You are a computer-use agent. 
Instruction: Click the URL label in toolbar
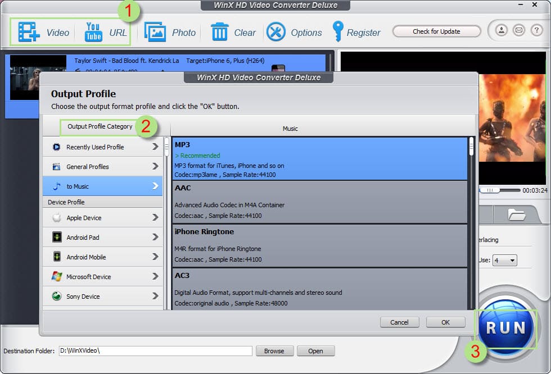click(118, 33)
